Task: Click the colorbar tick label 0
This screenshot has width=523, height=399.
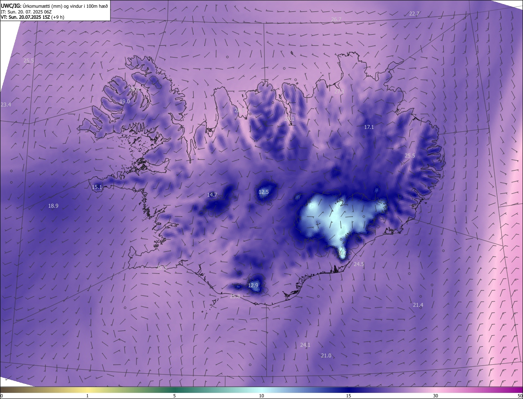Action: (2, 396)
